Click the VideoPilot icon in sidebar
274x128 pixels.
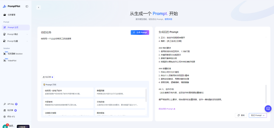(5, 61)
